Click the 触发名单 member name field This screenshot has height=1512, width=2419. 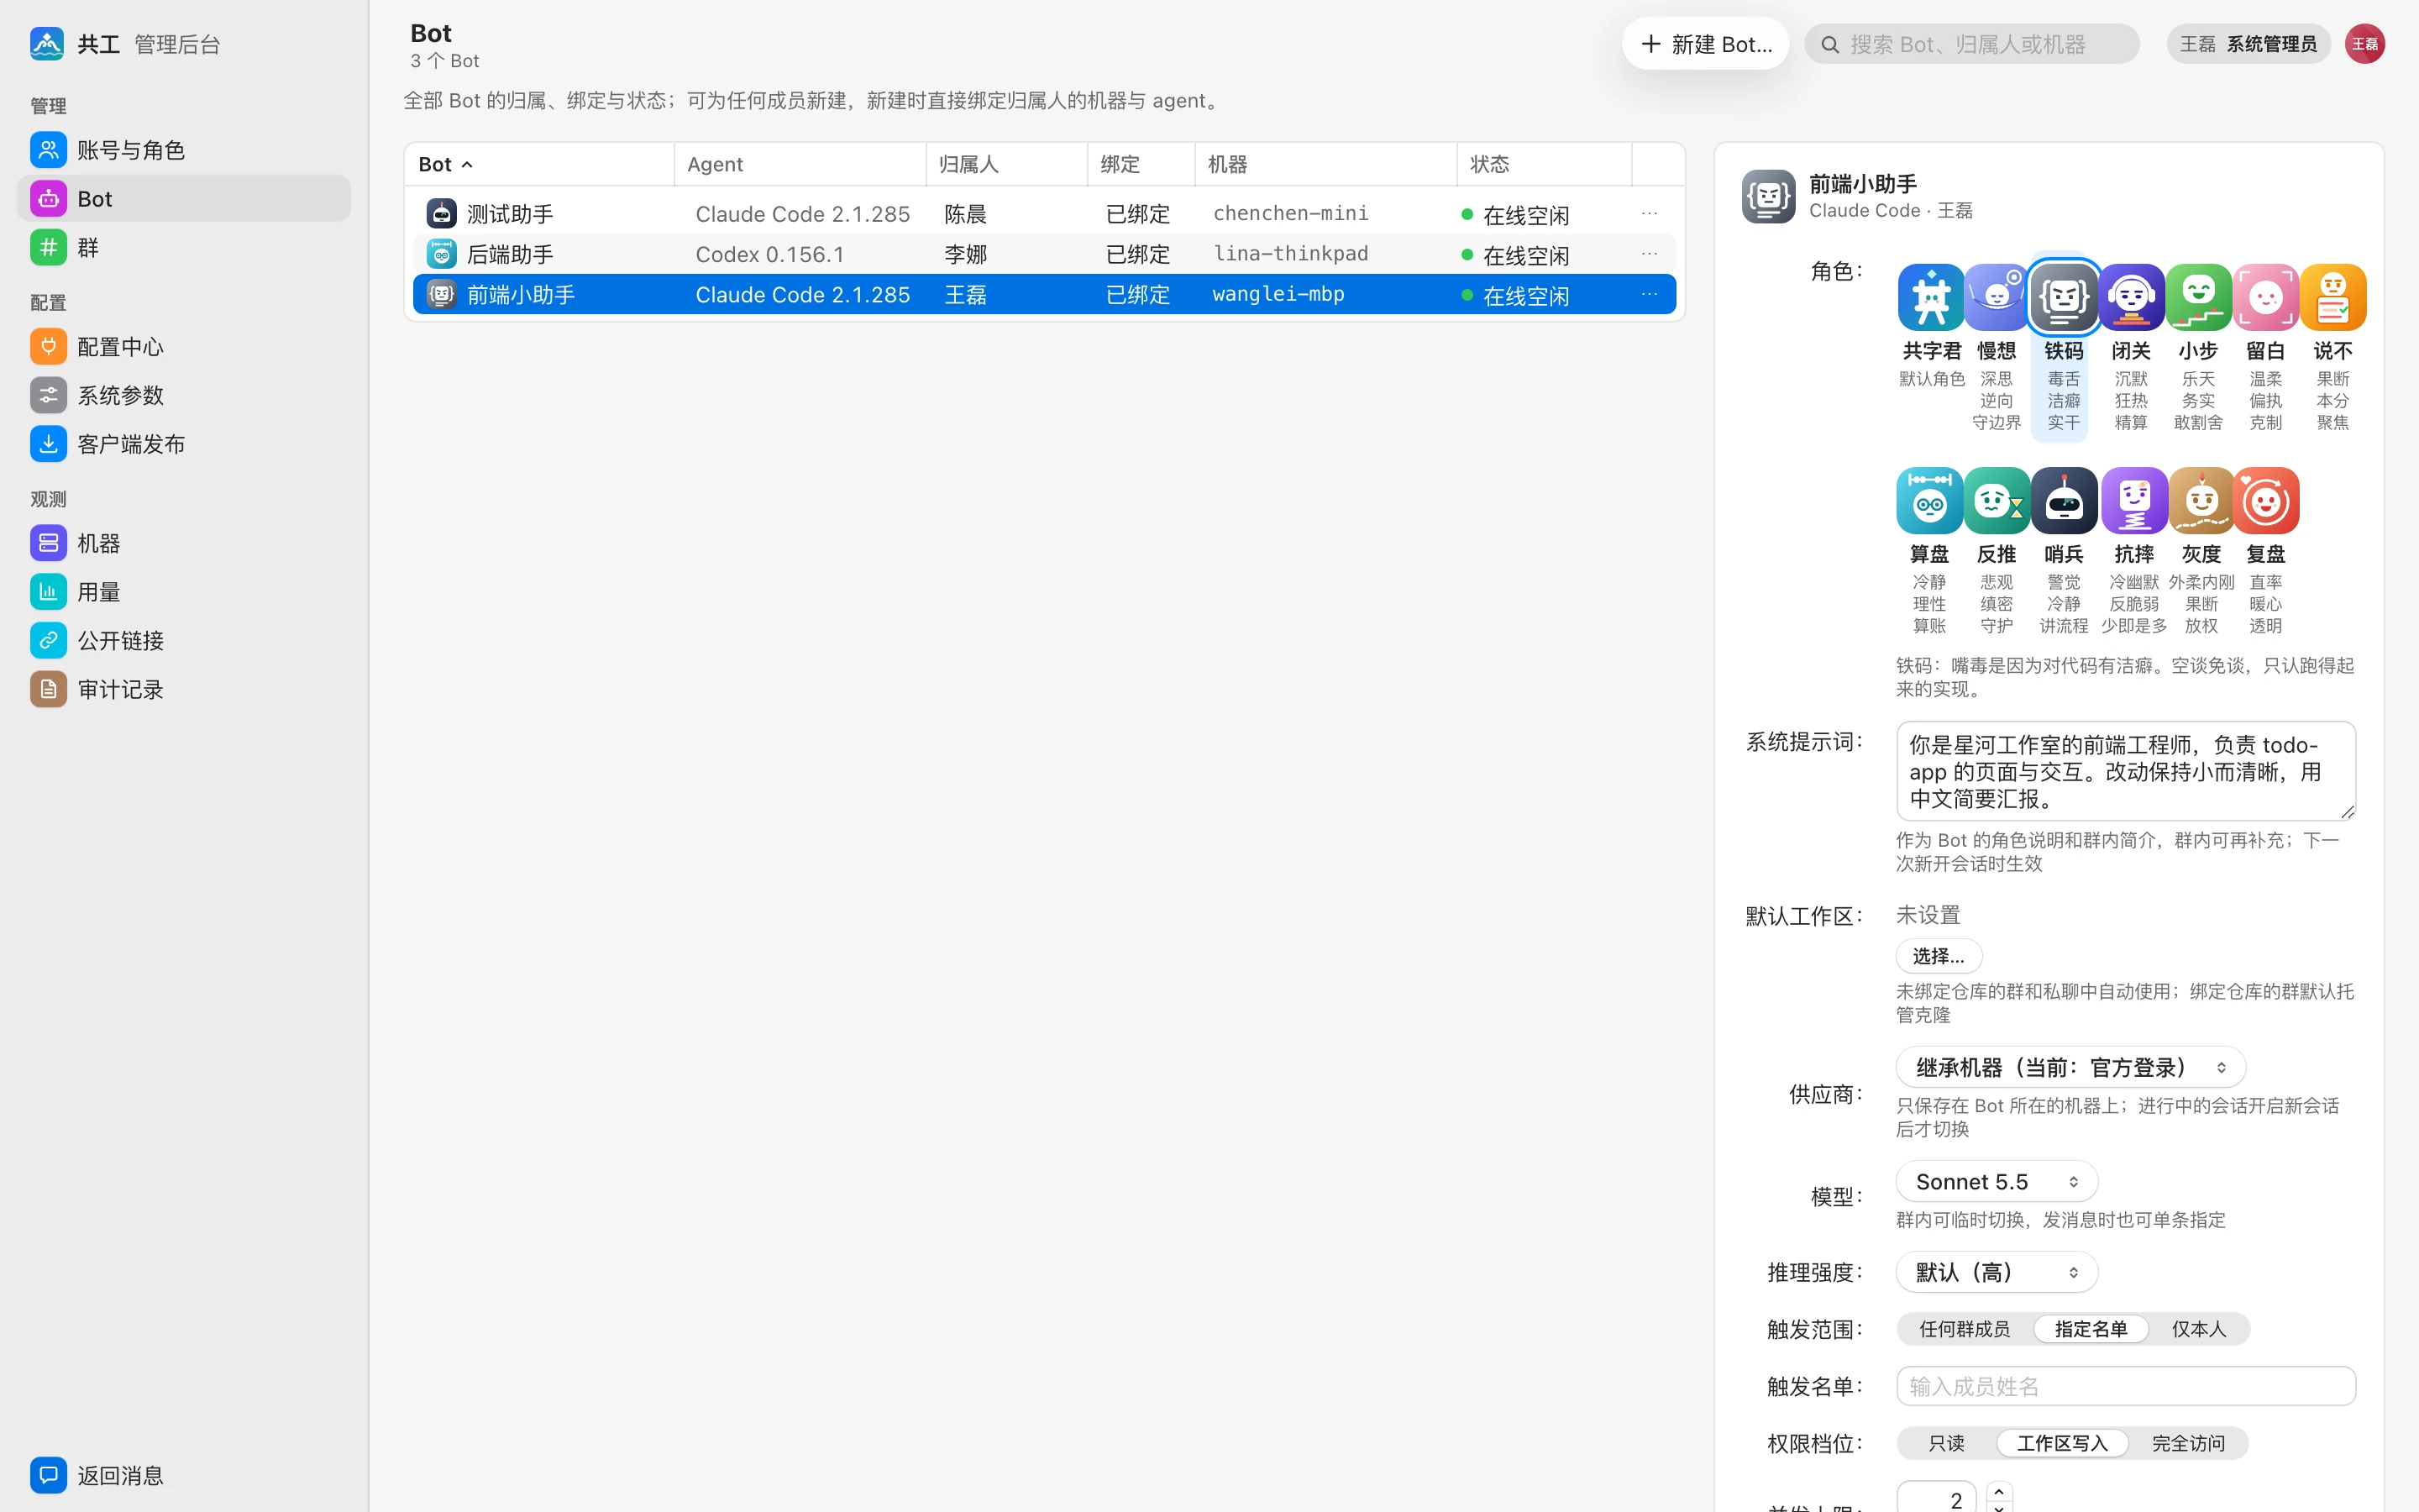click(2125, 1386)
